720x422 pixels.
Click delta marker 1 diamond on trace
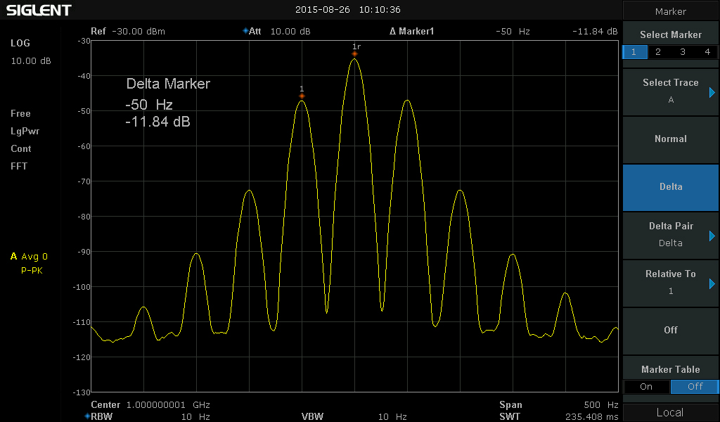(302, 96)
